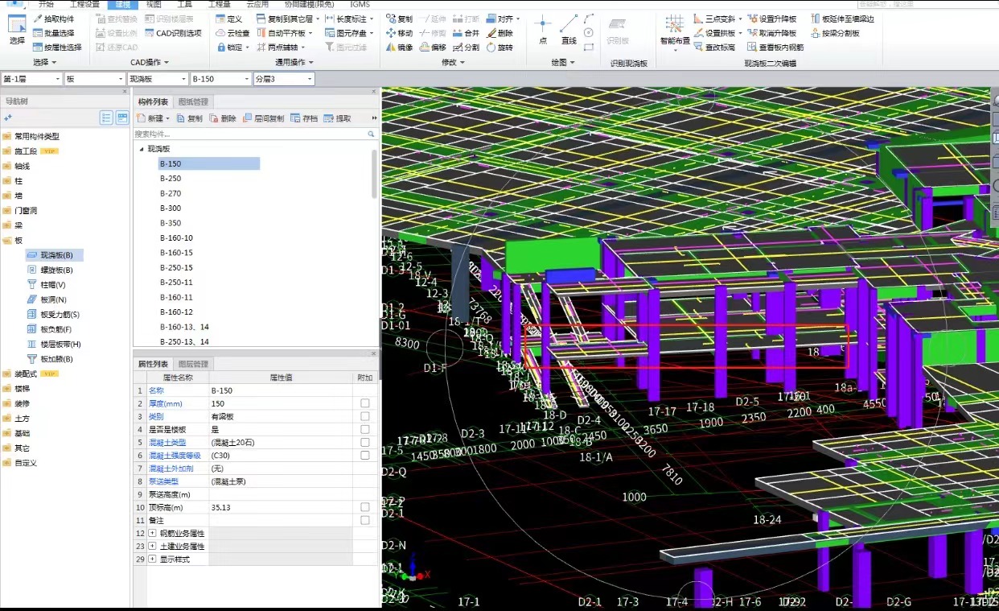
Task: Open 图纸管理 tab beside 构件列表
Action: [x=193, y=101]
